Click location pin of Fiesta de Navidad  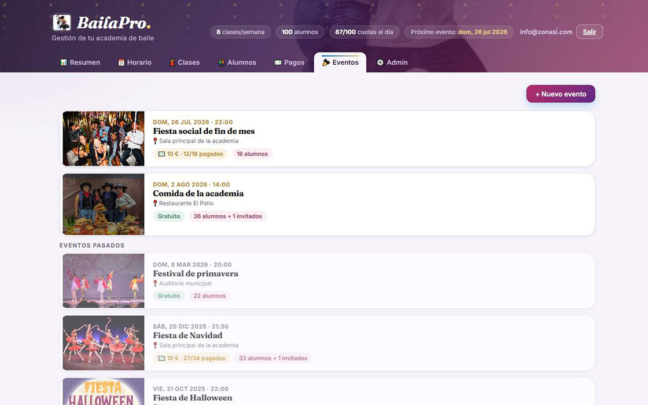(156, 345)
